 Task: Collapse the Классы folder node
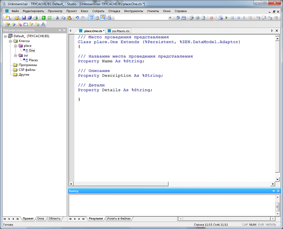coord(11,41)
